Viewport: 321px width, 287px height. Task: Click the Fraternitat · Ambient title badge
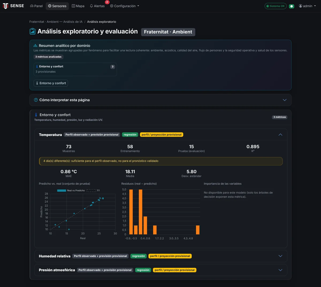click(x=168, y=32)
